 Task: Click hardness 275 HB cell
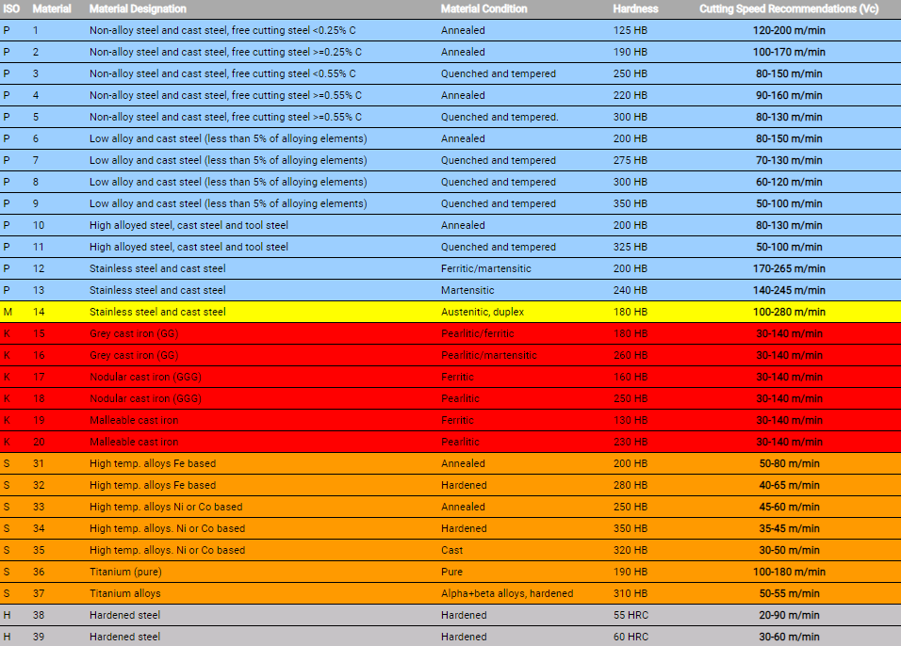click(x=631, y=161)
